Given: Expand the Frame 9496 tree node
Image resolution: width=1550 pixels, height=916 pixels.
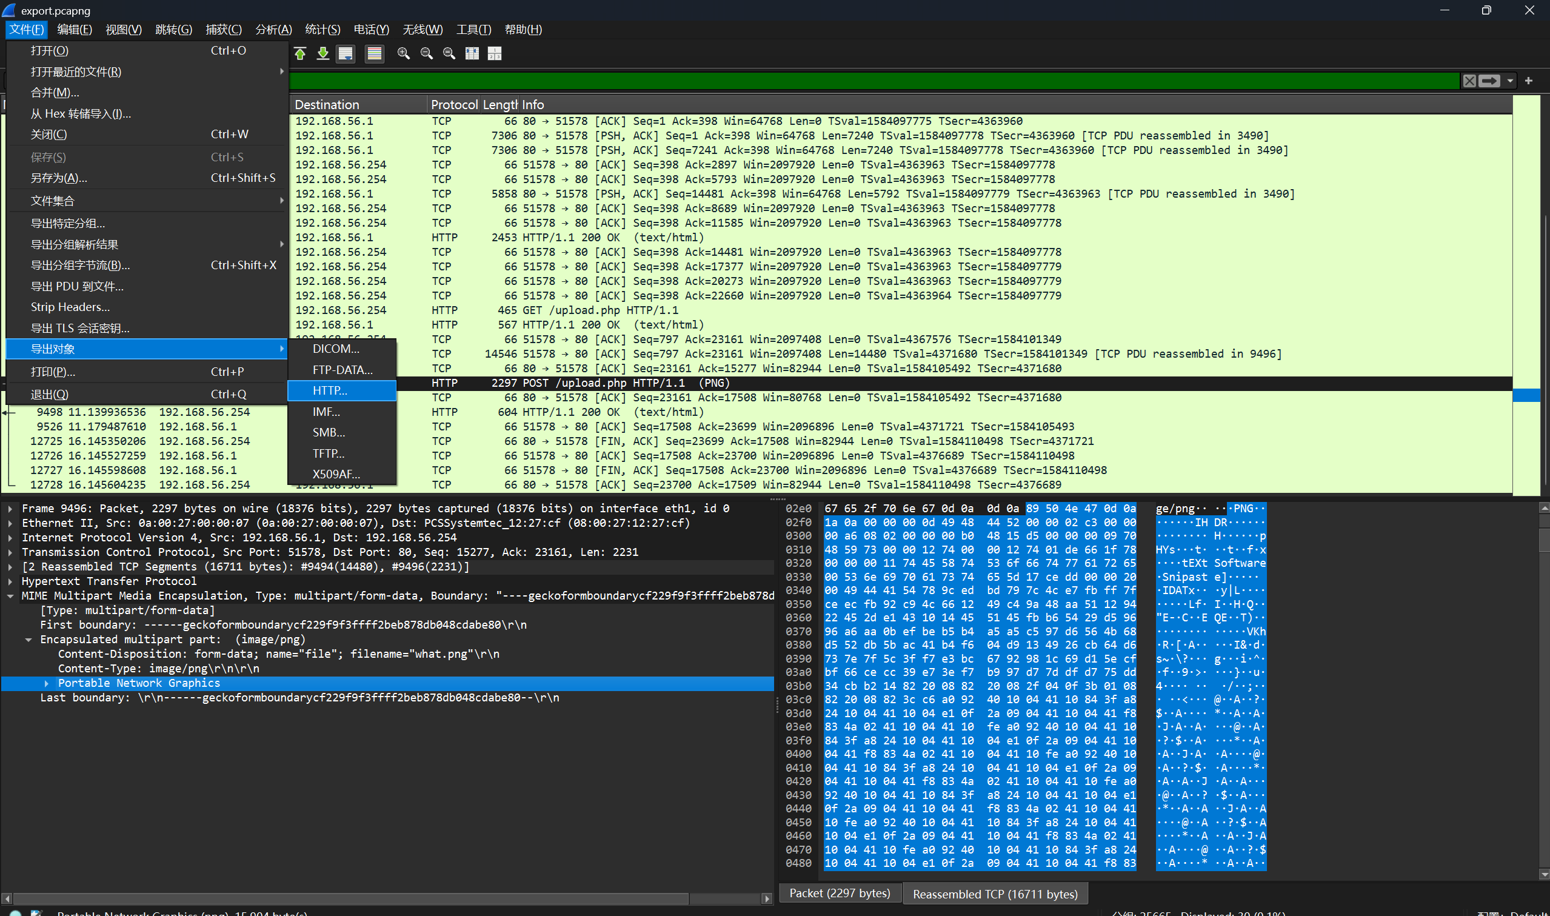Looking at the screenshot, I should [10, 509].
